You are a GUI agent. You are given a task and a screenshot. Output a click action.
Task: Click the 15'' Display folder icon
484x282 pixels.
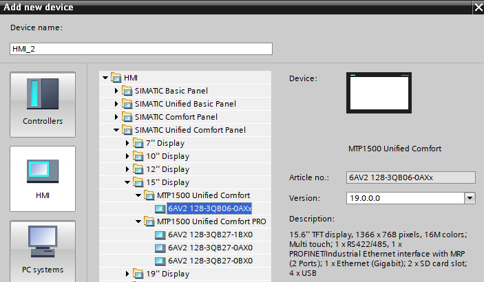(x=138, y=182)
